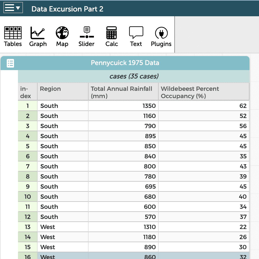This screenshot has height=259, width=259.
Task: Click the index header cell
Action: click(27, 91)
